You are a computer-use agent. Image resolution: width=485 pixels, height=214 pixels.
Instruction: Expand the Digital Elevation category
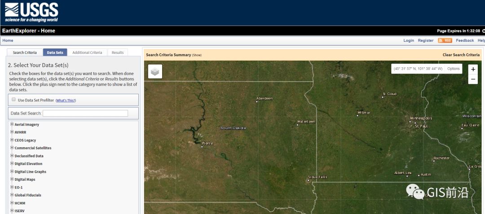[12, 164]
